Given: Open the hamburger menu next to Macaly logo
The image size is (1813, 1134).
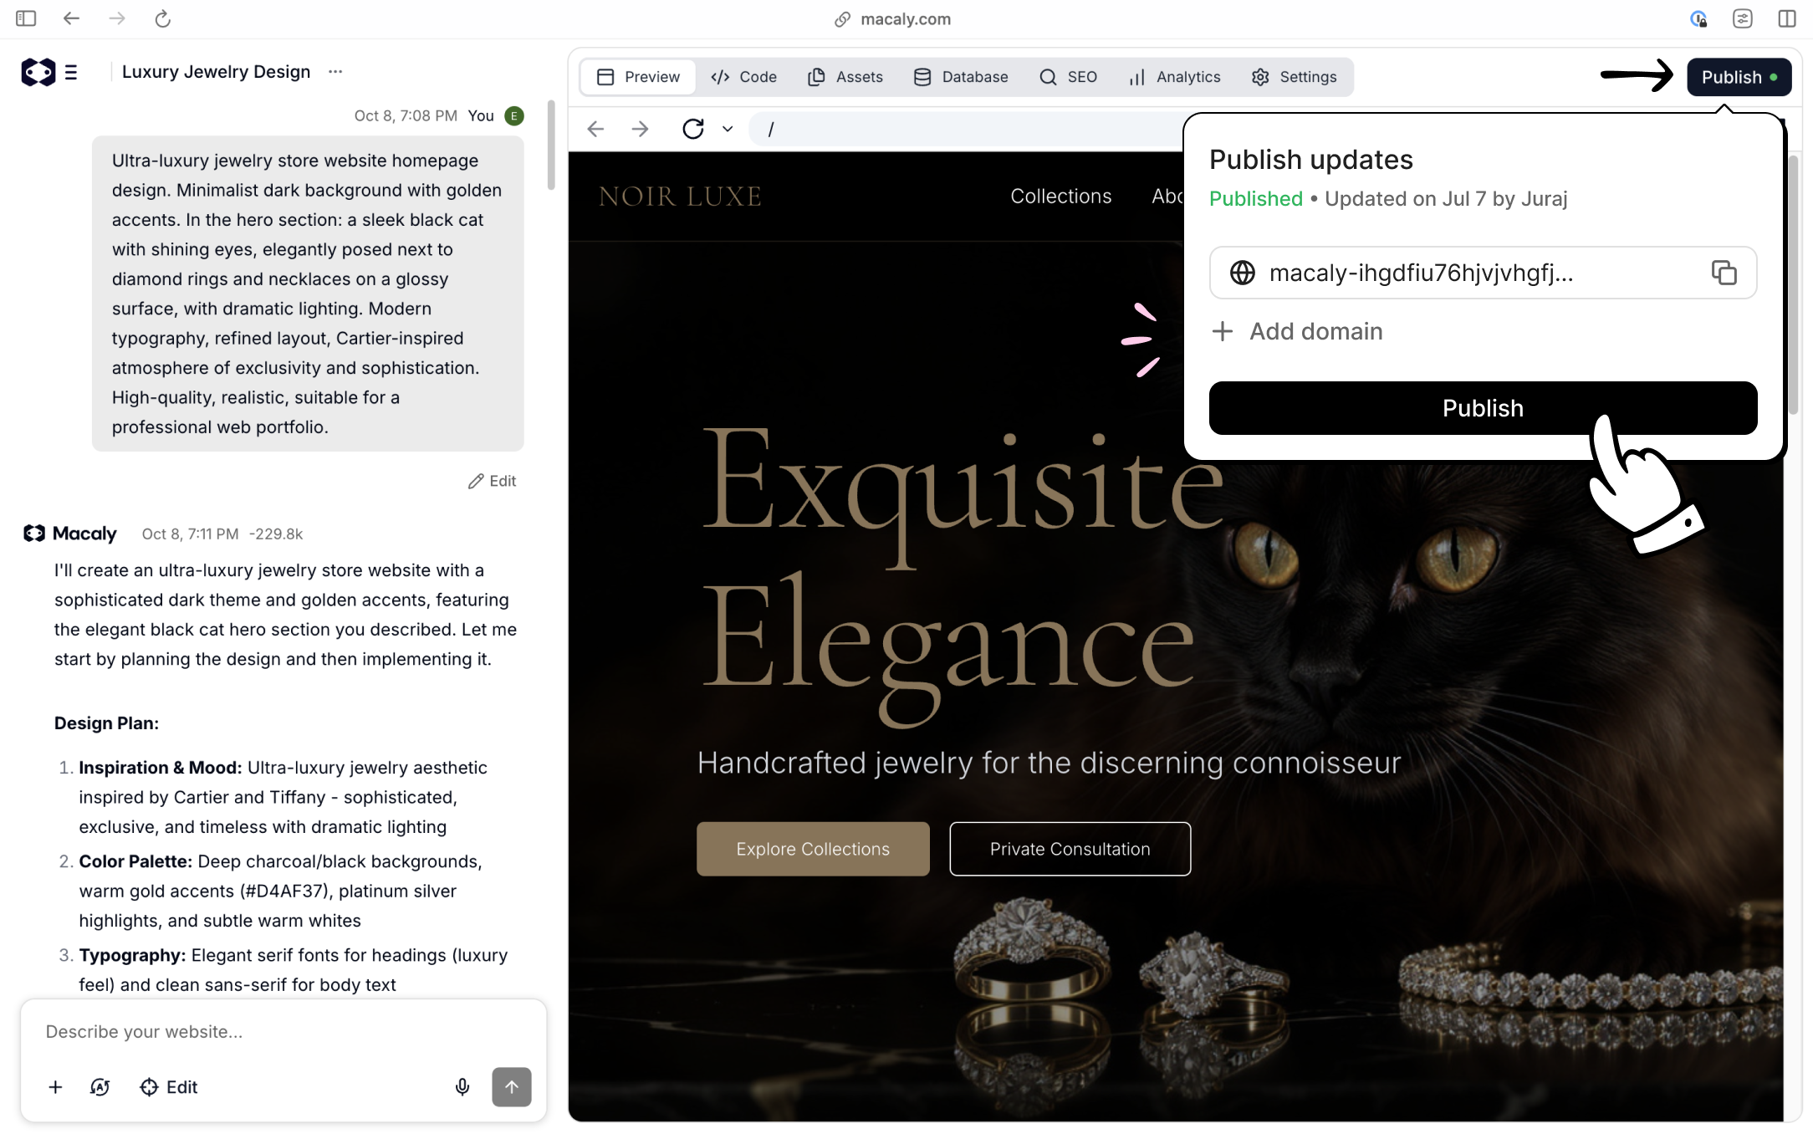Looking at the screenshot, I should point(71,73).
